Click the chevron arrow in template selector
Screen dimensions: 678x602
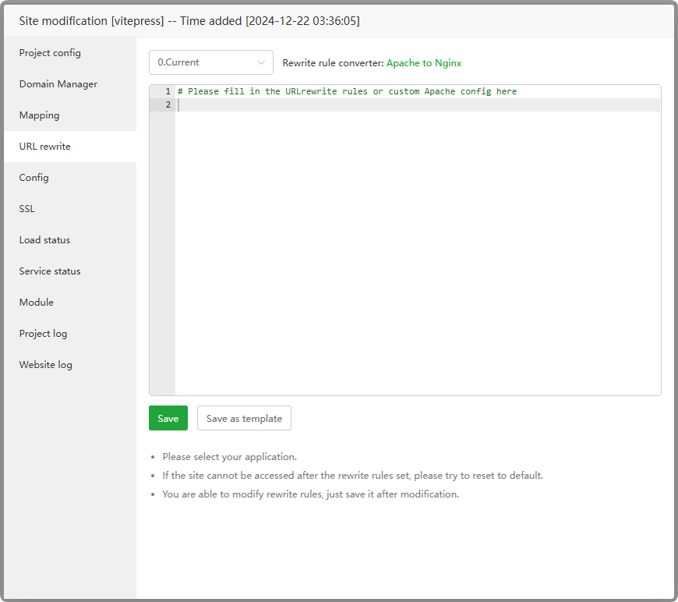(260, 62)
